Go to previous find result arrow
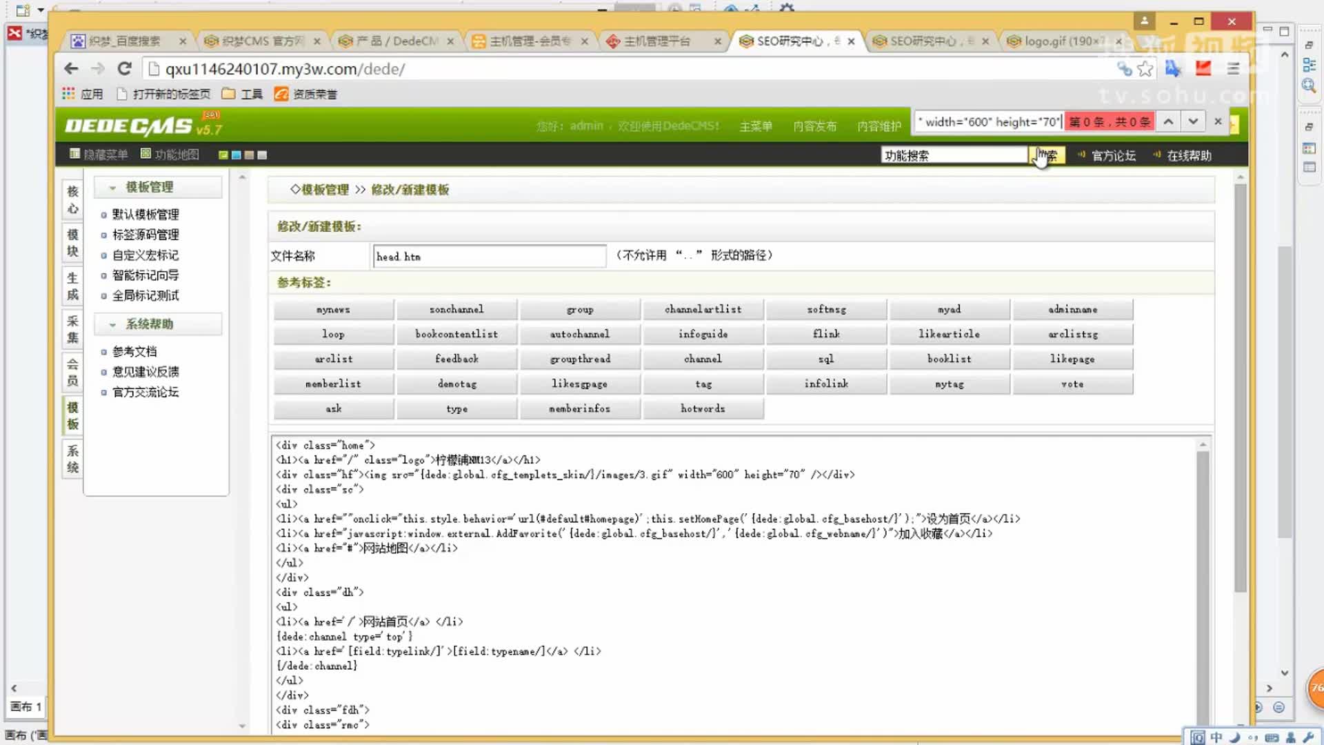This screenshot has height=745, width=1324. tap(1168, 122)
